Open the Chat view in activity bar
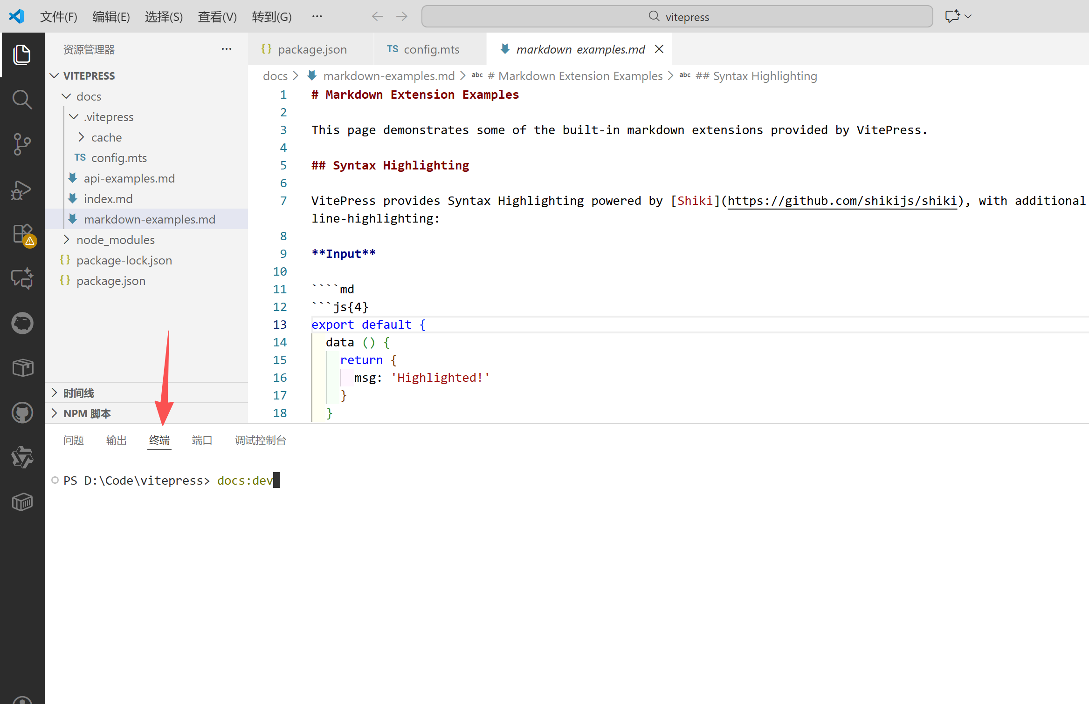 pos(22,278)
